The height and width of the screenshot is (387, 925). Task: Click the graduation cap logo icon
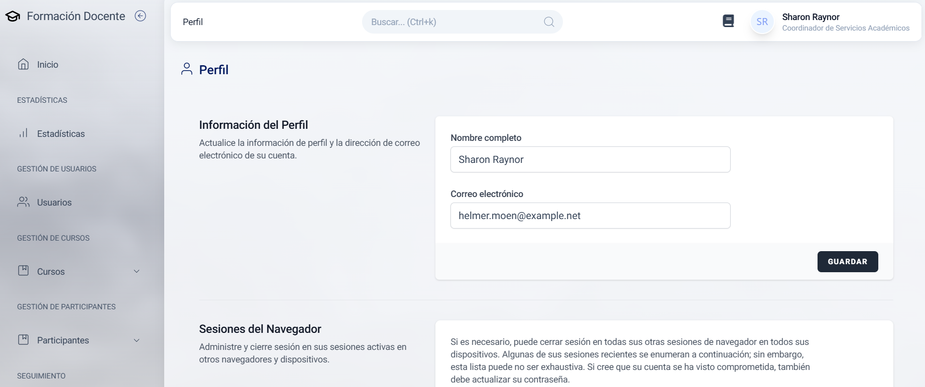pyautogui.click(x=13, y=17)
